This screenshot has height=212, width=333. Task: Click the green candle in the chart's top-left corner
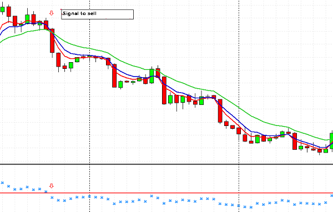[3, 9]
